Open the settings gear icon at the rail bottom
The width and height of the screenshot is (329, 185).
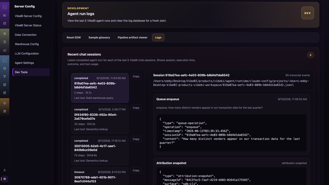[5, 179]
